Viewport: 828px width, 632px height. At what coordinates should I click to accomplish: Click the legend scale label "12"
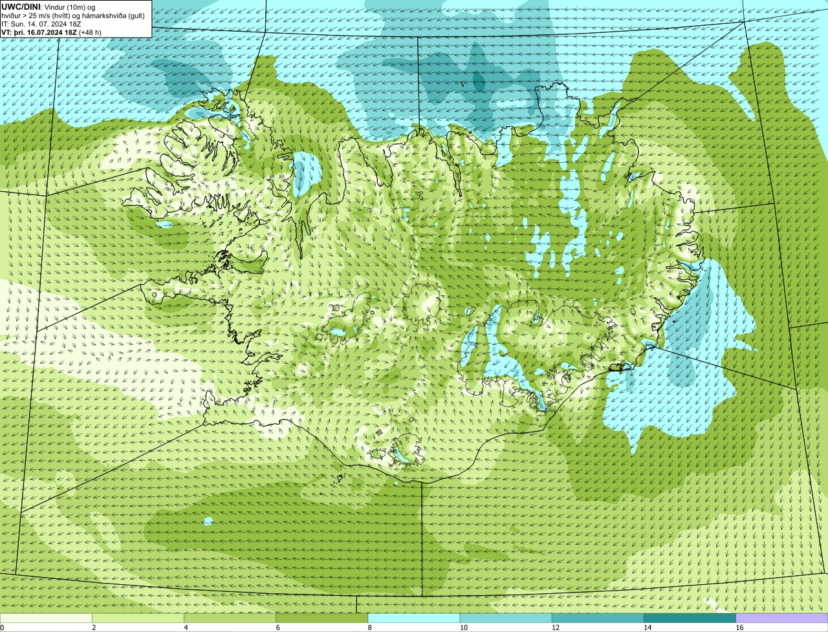(556, 627)
